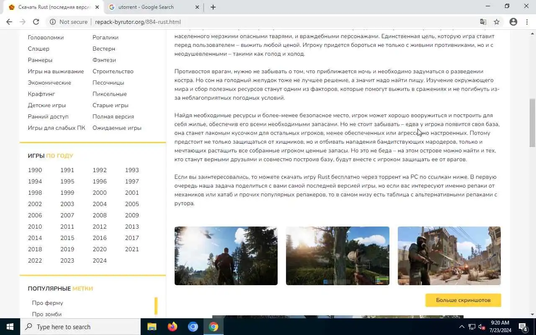Open network status tray icon
Viewport: 536px width, 335px height.
pyautogui.click(x=472, y=327)
